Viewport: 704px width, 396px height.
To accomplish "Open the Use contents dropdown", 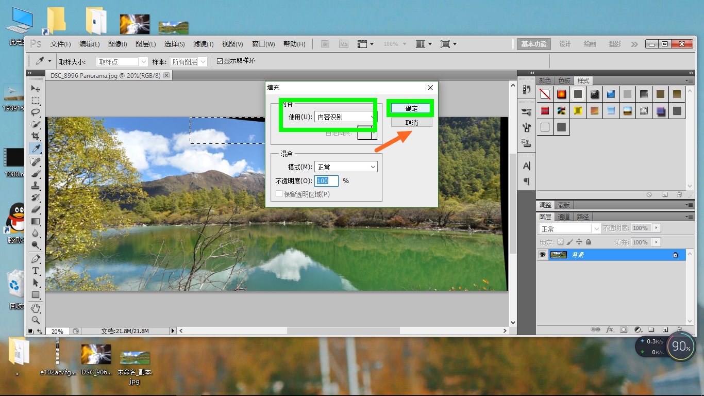I will pyautogui.click(x=346, y=117).
